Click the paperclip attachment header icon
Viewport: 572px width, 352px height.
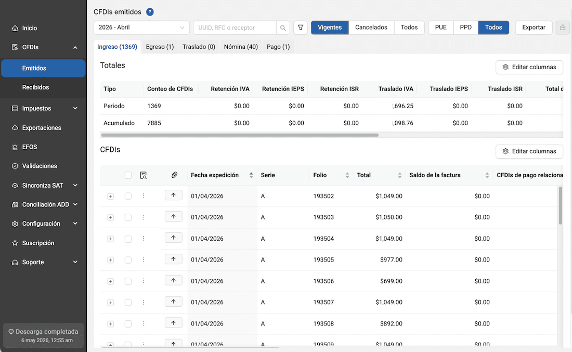click(x=174, y=175)
